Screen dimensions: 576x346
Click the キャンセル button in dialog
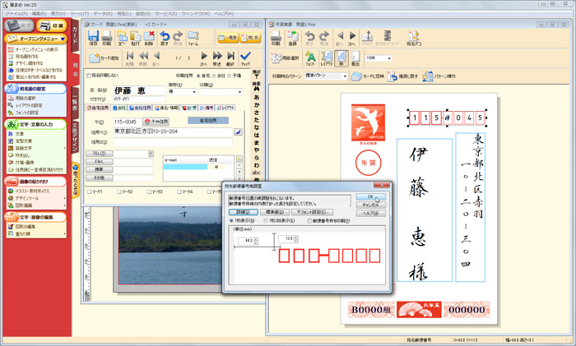[x=369, y=206]
